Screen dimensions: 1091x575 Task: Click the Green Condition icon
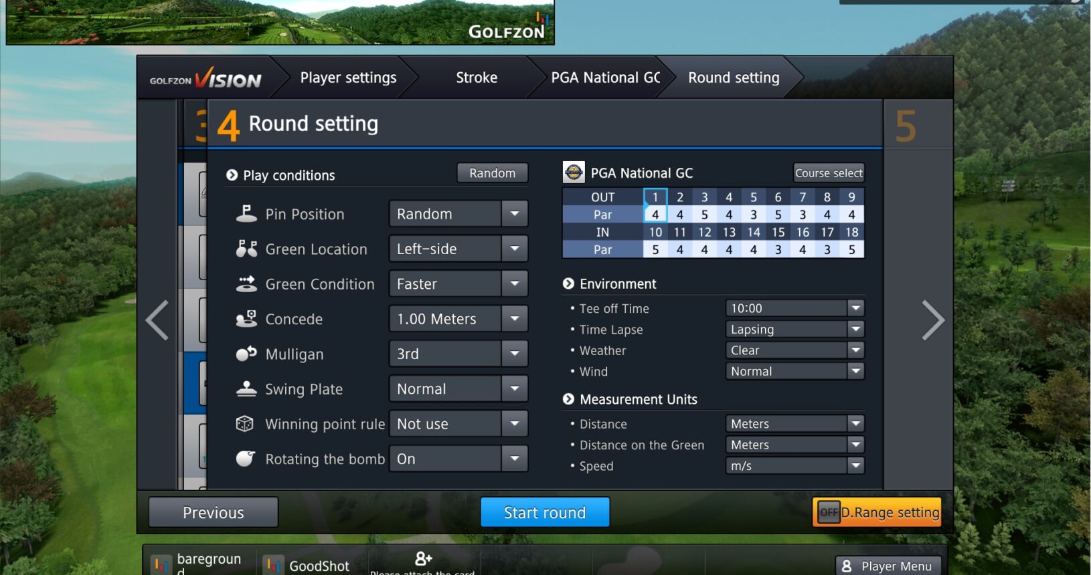point(246,284)
